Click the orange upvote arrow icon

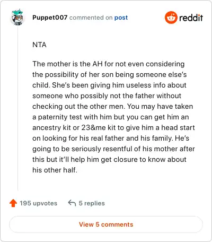(x=13, y=203)
